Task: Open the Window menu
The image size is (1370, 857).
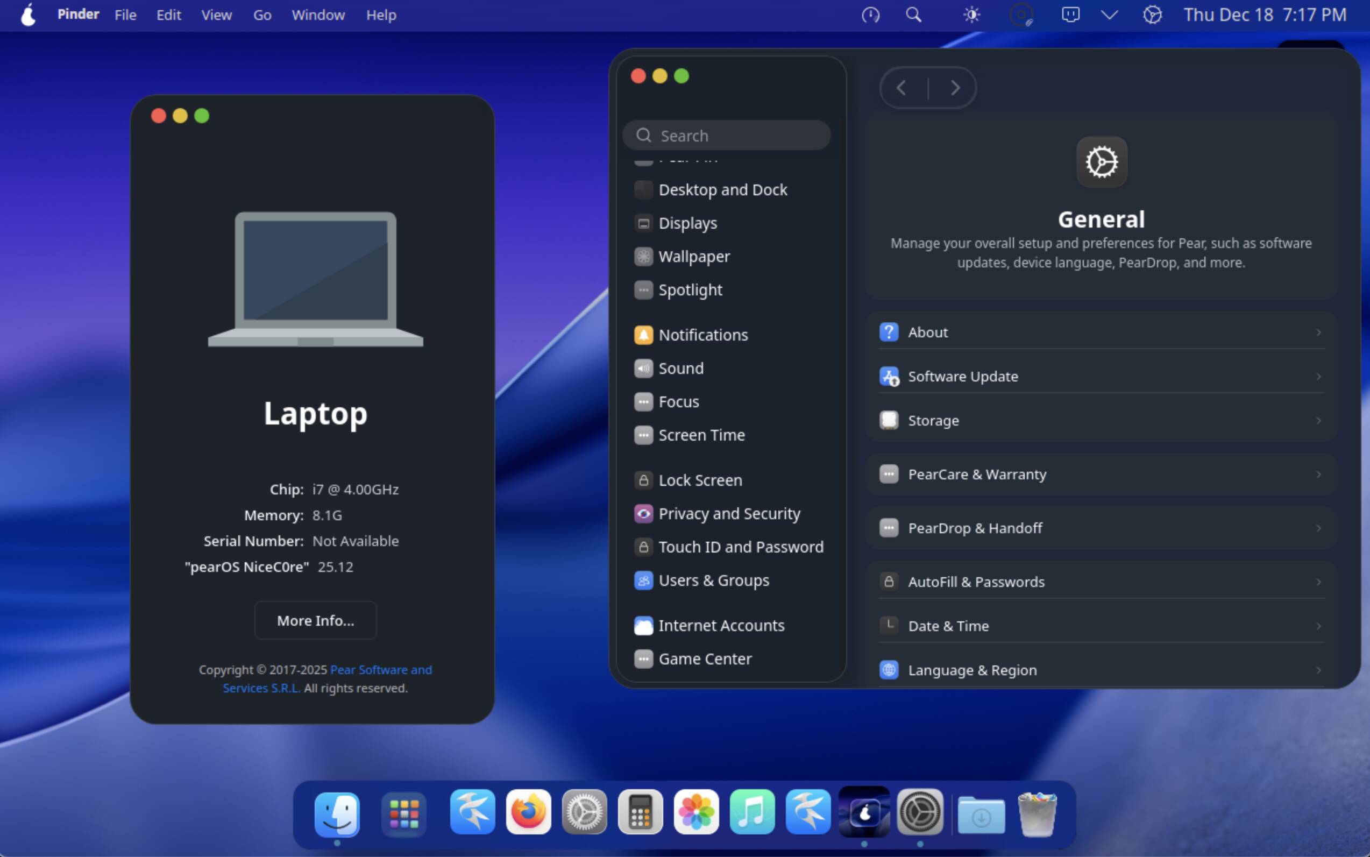Action: coord(317,15)
